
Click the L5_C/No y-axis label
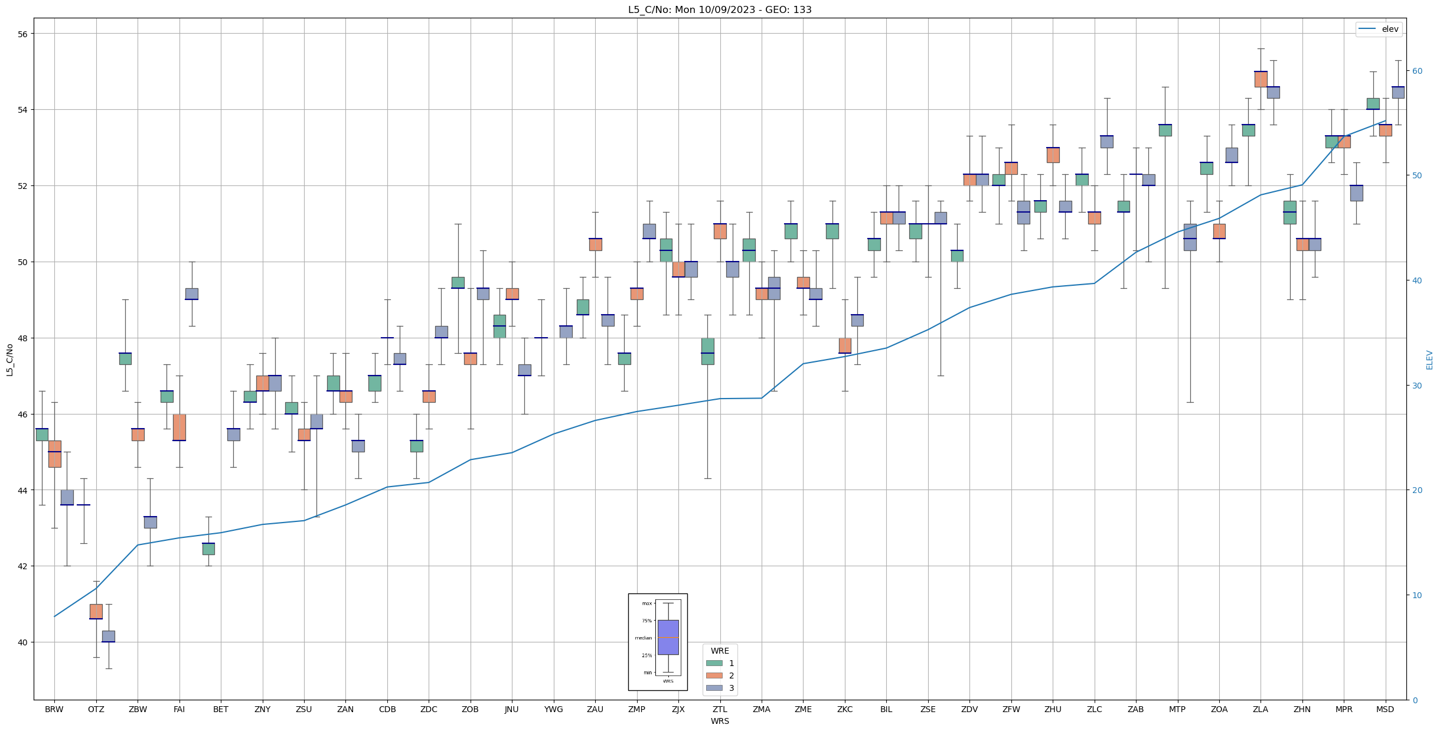[x=9, y=360]
